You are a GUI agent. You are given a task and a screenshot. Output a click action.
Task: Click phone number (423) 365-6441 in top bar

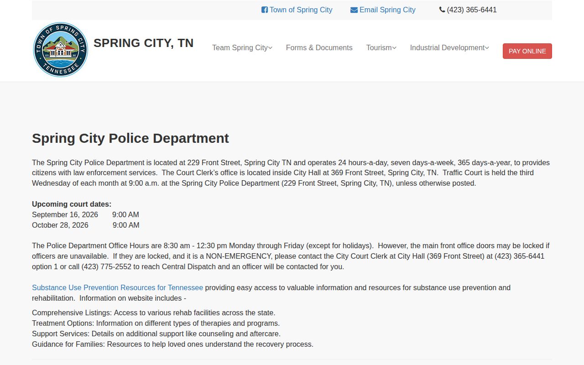tap(472, 10)
